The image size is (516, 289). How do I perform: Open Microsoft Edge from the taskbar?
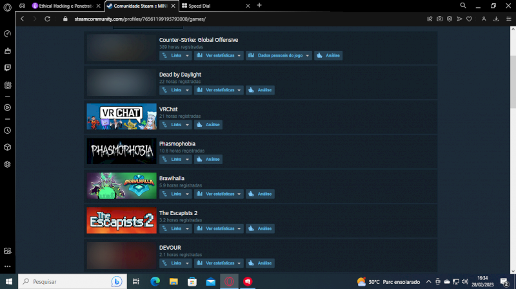[x=155, y=281]
